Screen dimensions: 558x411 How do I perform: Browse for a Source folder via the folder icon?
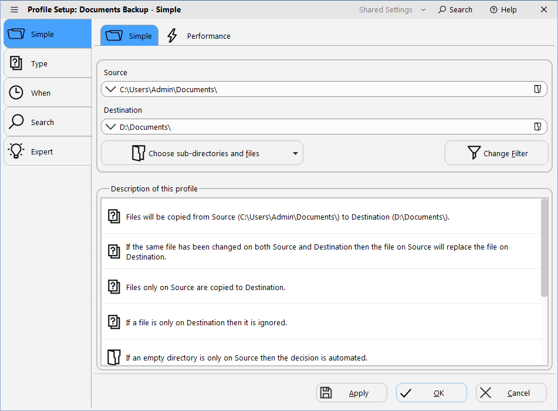click(x=537, y=89)
